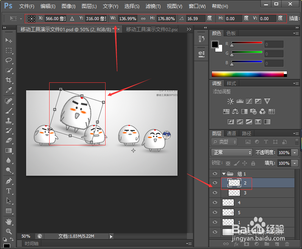Open the 图像(I) menu
The height and width of the screenshot is (249, 302).
point(68,6)
